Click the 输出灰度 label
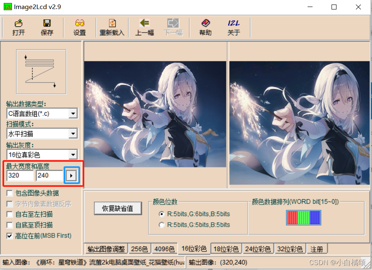 [20, 145]
